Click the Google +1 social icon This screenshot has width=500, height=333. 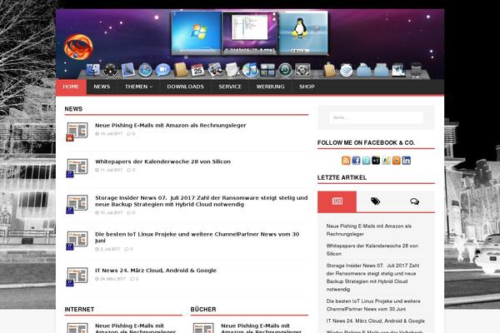click(x=376, y=161)
